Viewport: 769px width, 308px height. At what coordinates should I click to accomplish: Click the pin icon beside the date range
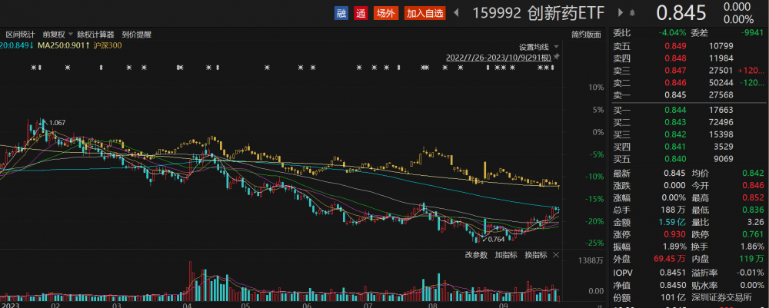coord(557,58)
